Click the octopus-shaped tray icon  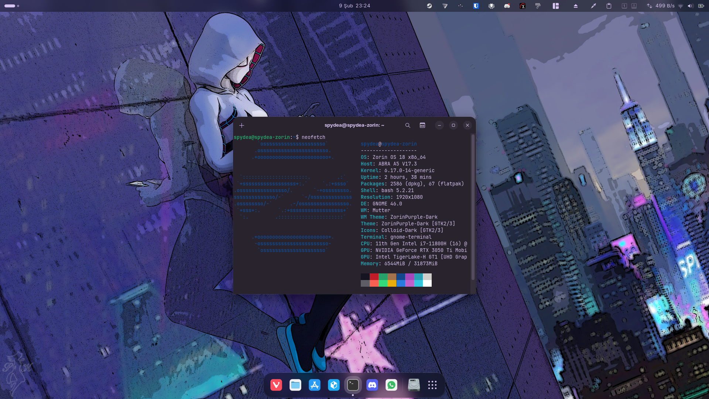[x=491, y=6]
